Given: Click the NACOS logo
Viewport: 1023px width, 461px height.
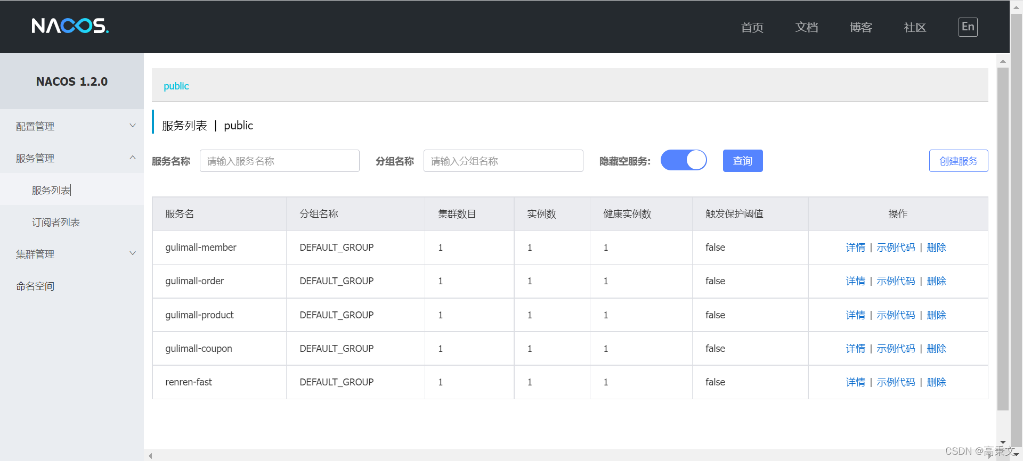Looking at the screenshot, I should [70, 26].
